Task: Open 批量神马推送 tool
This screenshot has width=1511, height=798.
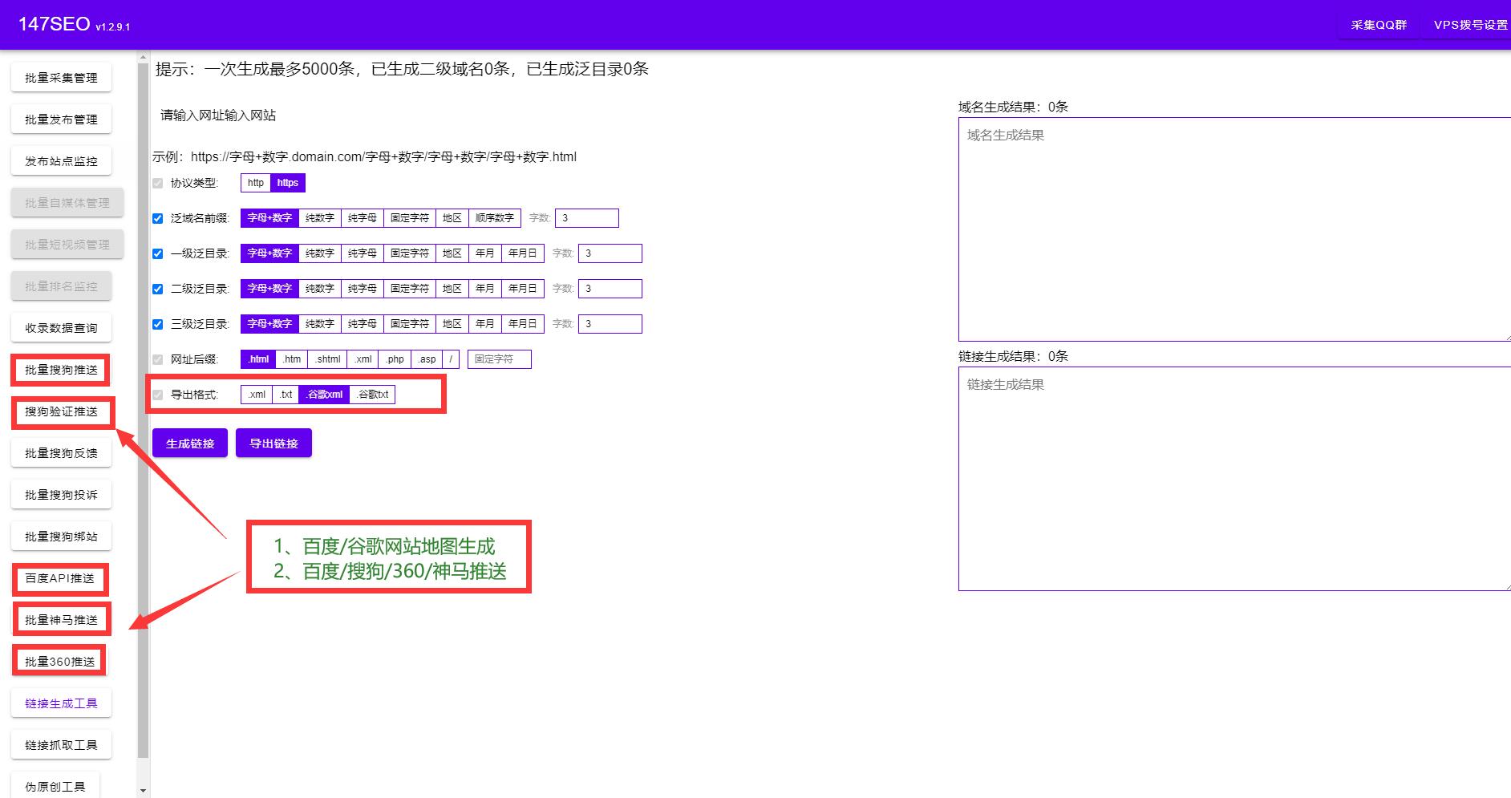Action: click(x=63, y=618)
